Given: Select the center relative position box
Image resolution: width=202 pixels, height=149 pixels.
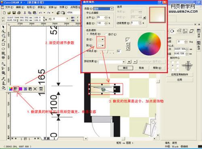Looking at the screenshot, I should click(x=173, y=66).
